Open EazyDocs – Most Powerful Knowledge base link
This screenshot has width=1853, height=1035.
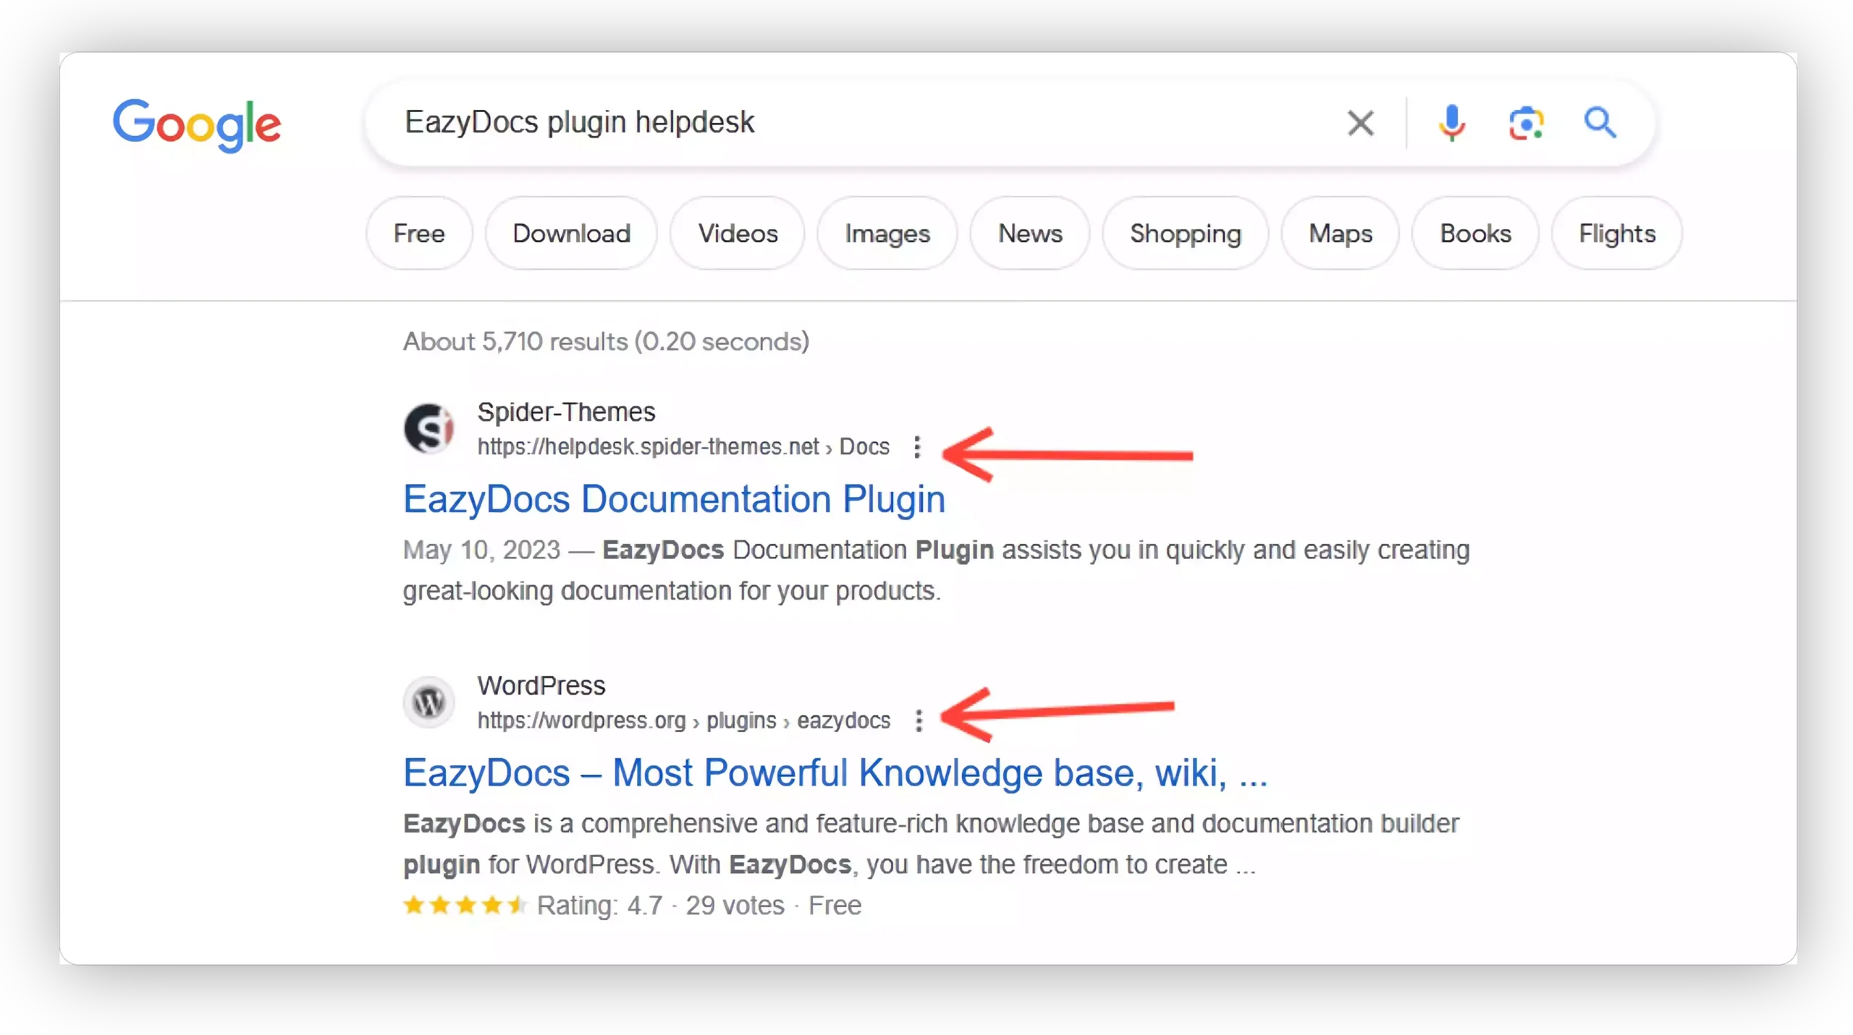click(x=835, y=772)
